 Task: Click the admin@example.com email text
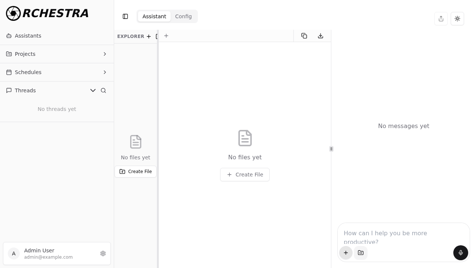48,257
